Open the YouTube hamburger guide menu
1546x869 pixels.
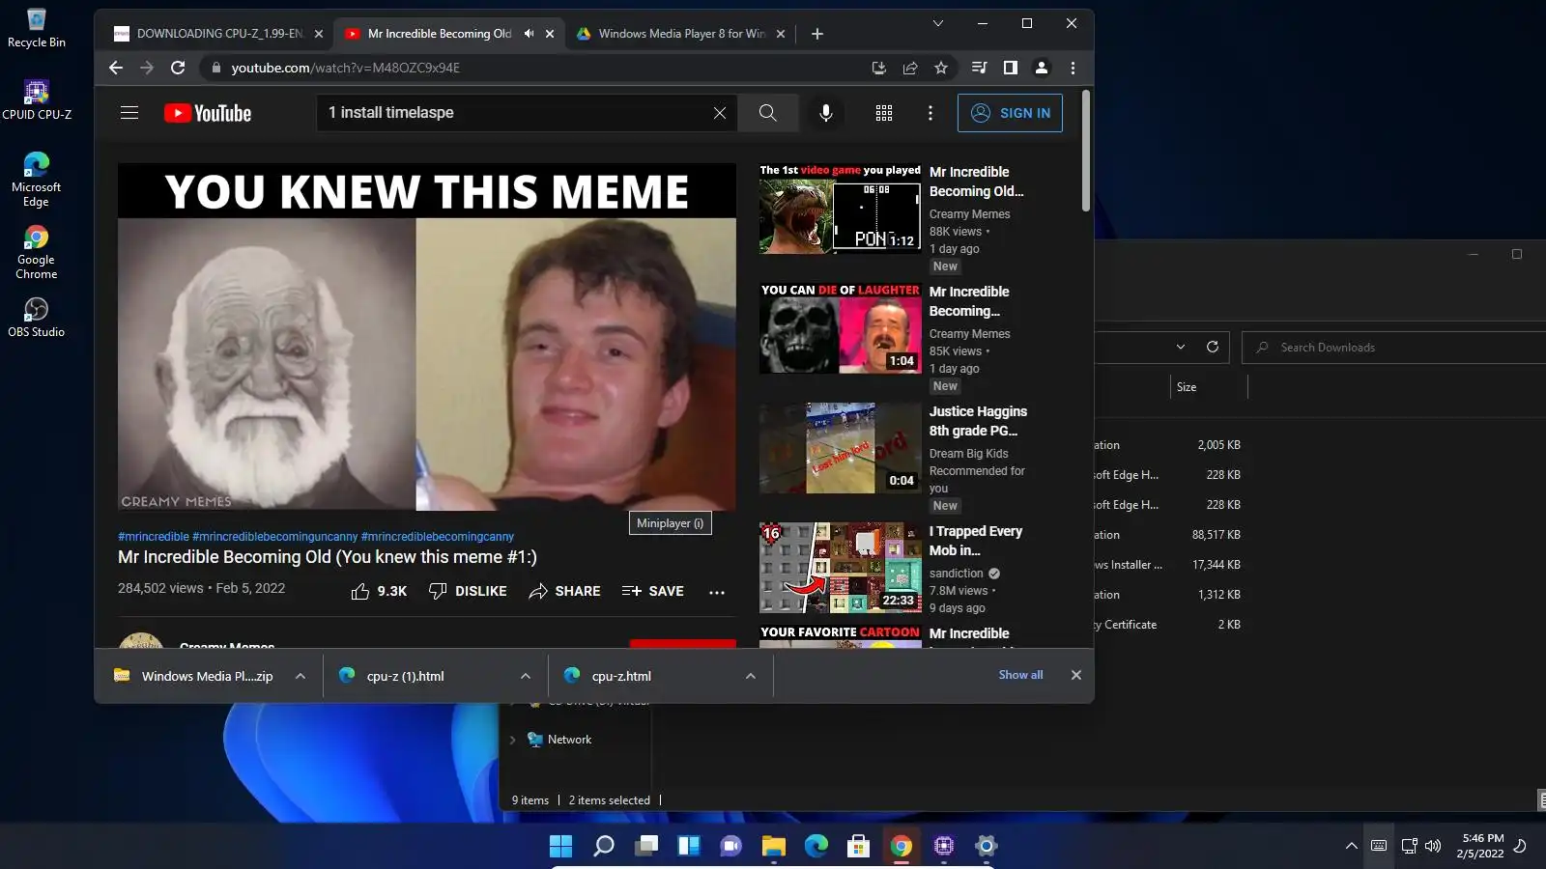[129, 113]
